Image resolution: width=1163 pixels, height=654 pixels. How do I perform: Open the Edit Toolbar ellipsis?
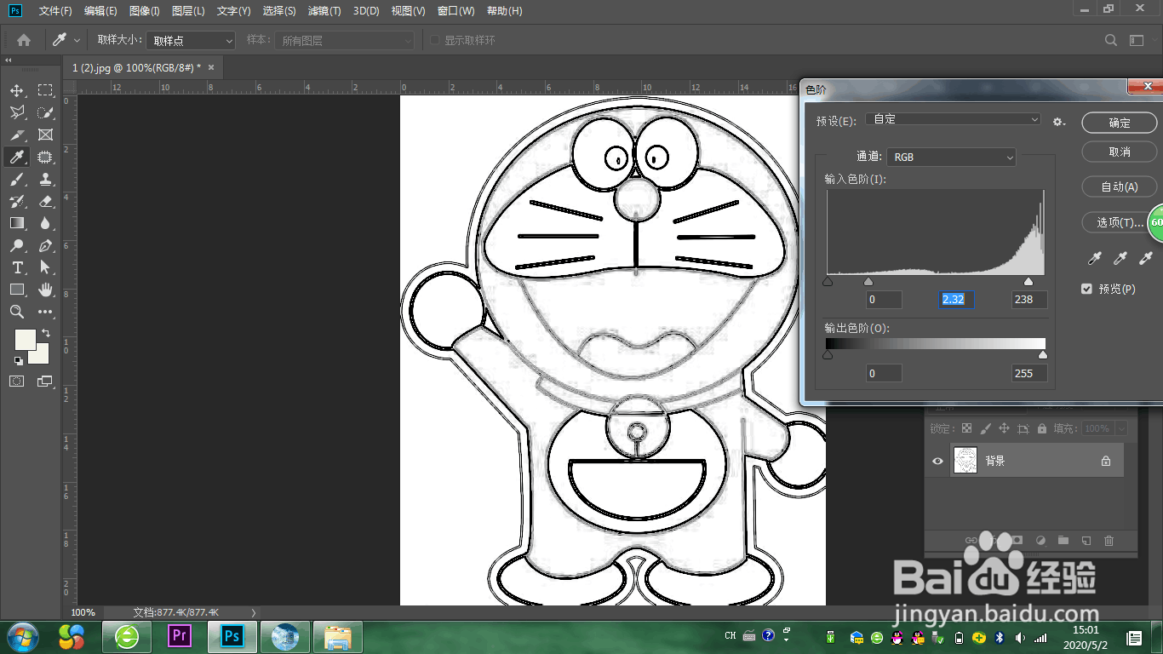(x=45, y=312)
